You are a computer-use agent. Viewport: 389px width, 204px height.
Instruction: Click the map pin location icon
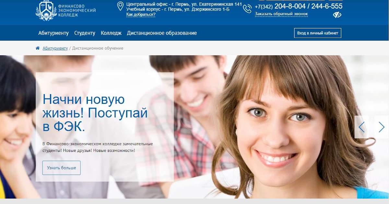click(120, 6)
